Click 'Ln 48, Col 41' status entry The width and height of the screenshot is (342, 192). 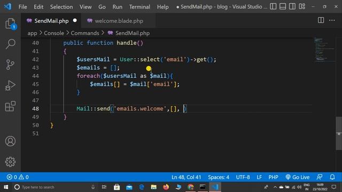[186, 177]
